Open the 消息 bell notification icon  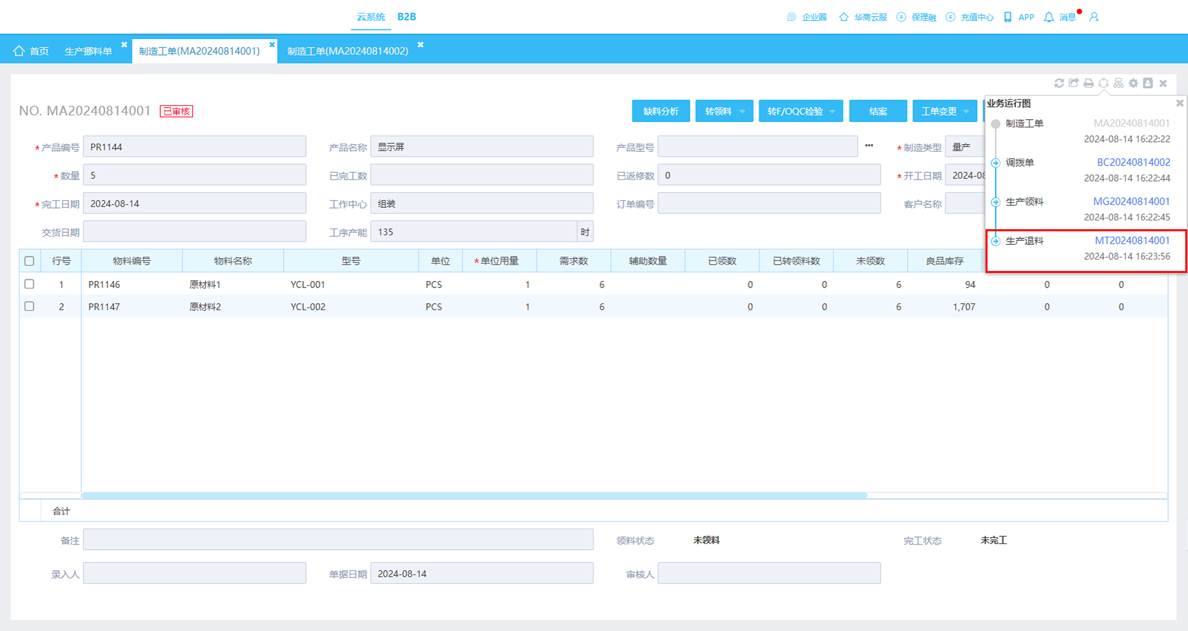(x=1049, y=17)
